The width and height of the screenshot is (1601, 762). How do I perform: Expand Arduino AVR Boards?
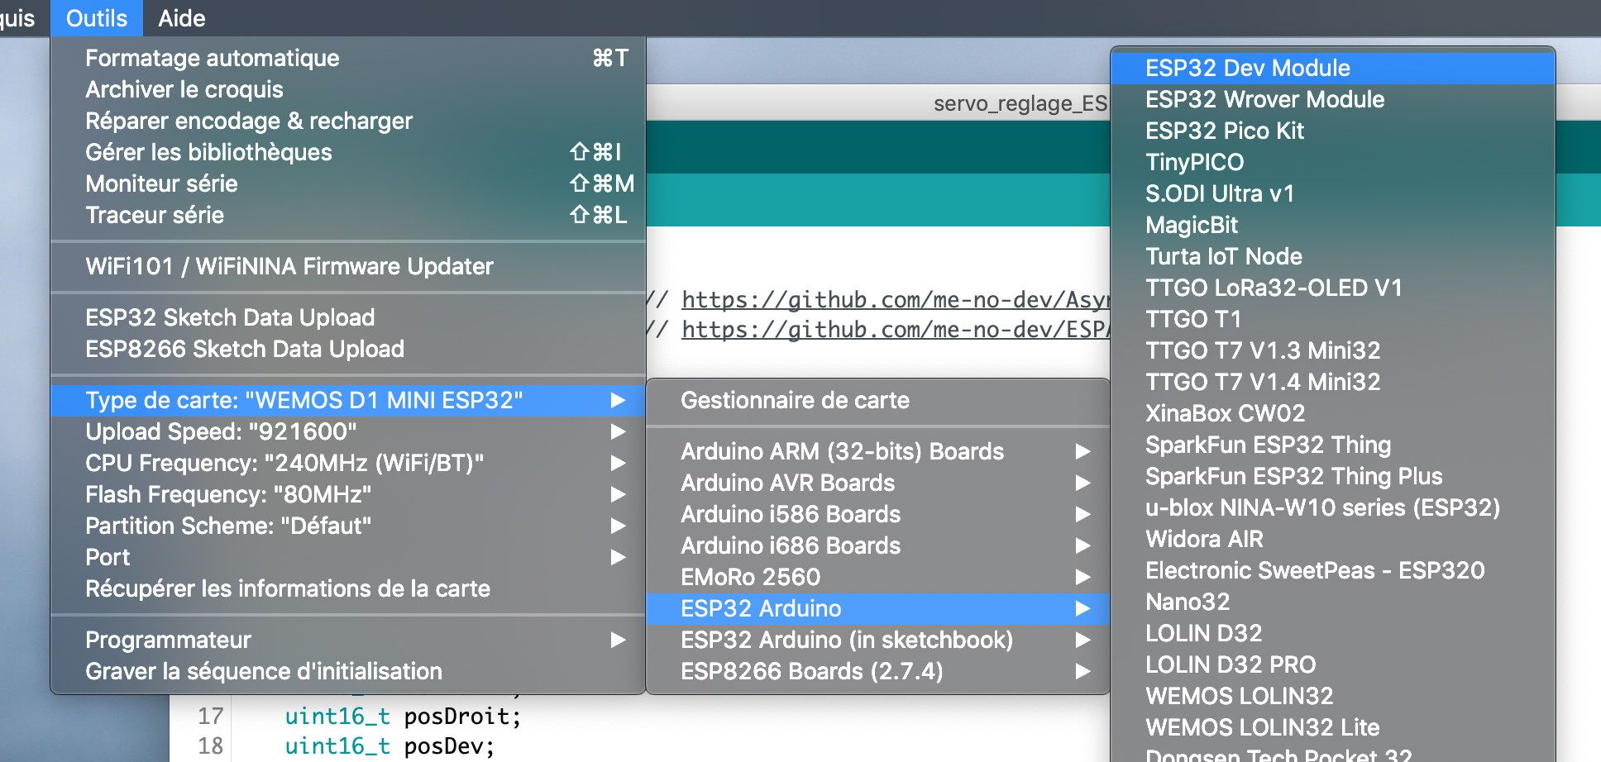(877, 483)
